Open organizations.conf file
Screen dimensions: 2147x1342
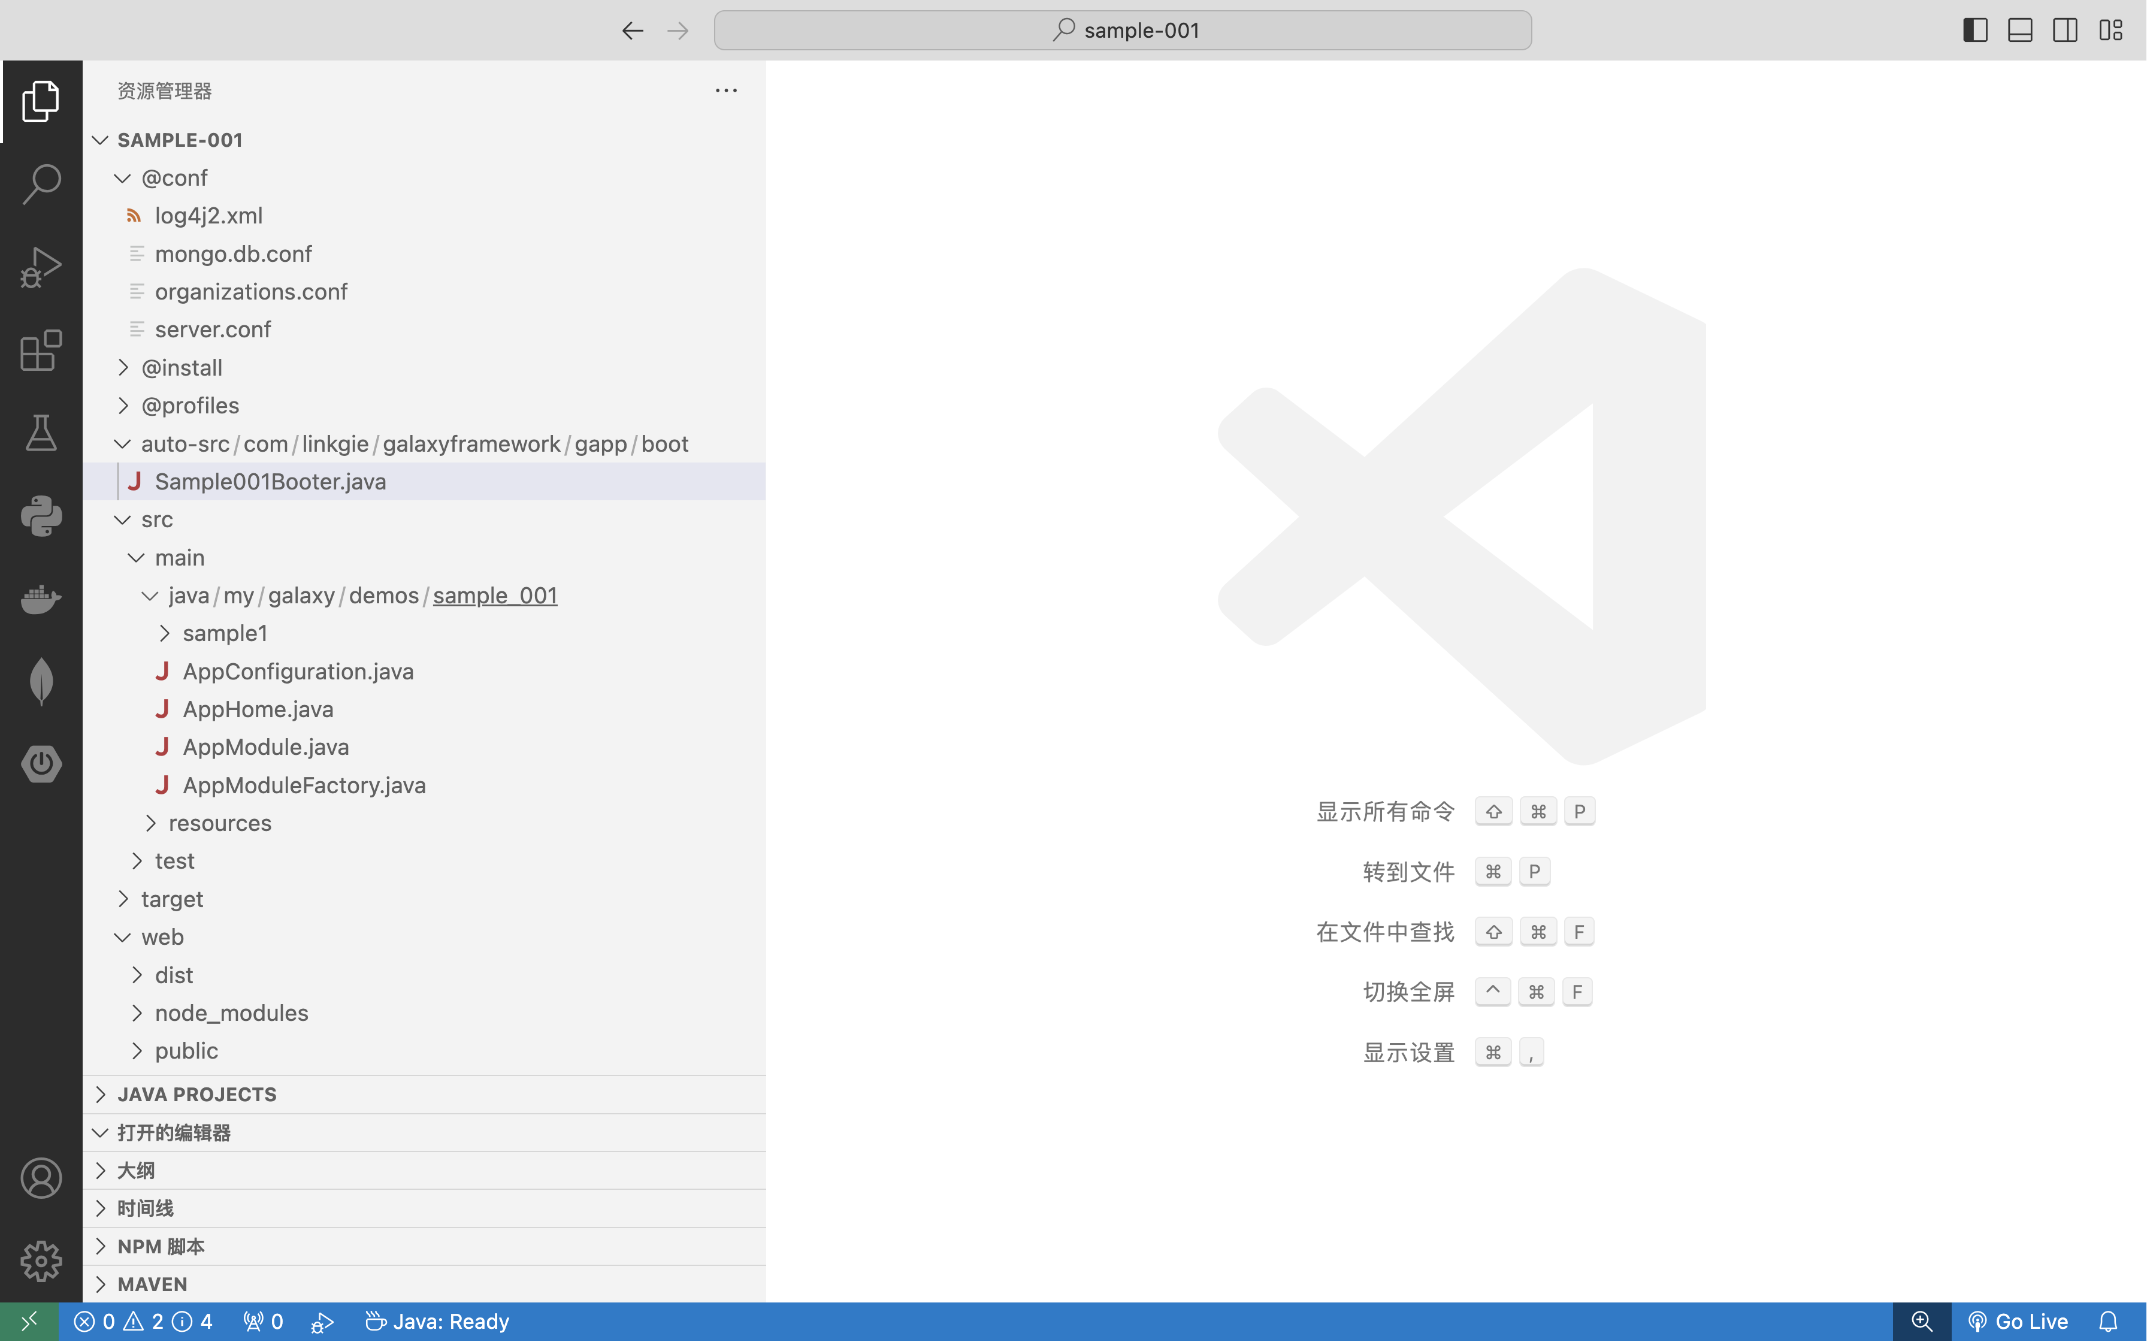[x=424, y=292]
